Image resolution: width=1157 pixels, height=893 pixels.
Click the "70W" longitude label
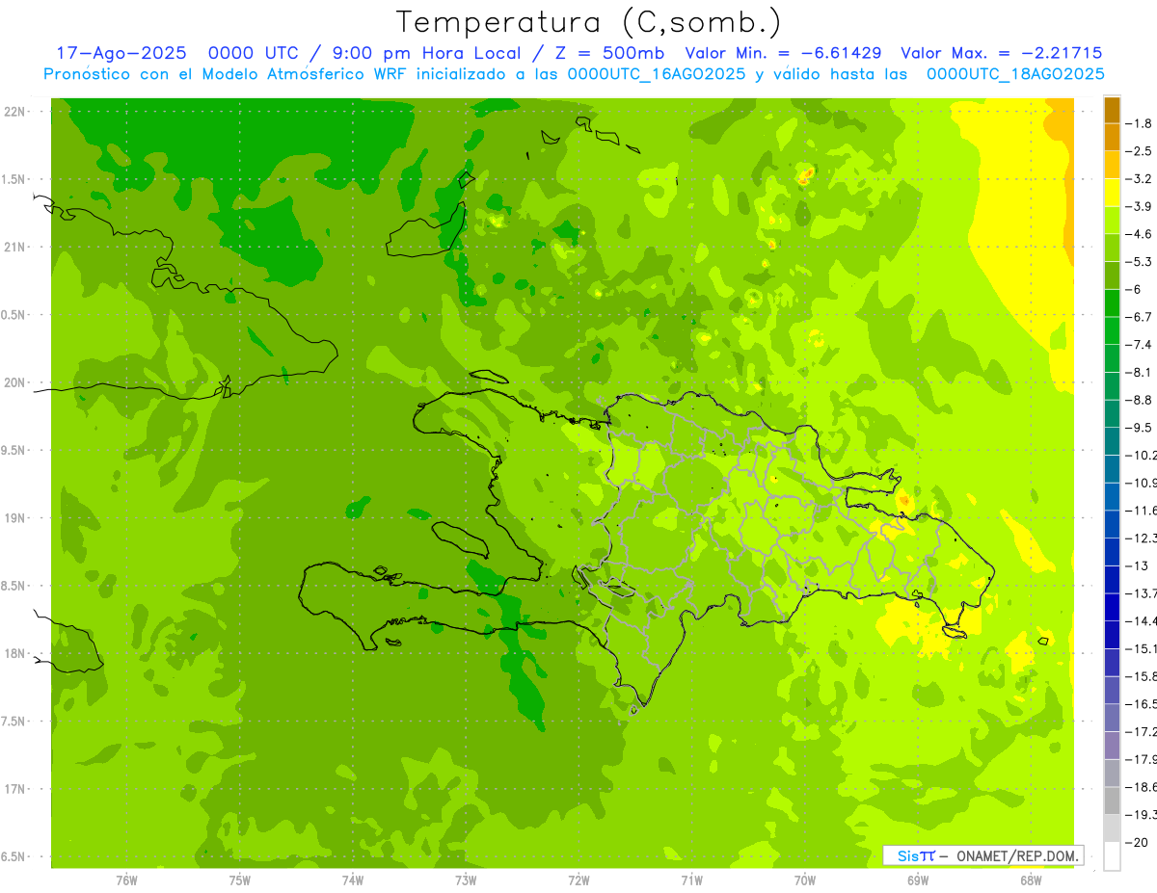805,880
